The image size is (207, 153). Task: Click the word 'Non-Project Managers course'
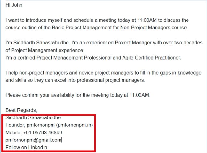point(154,28)
